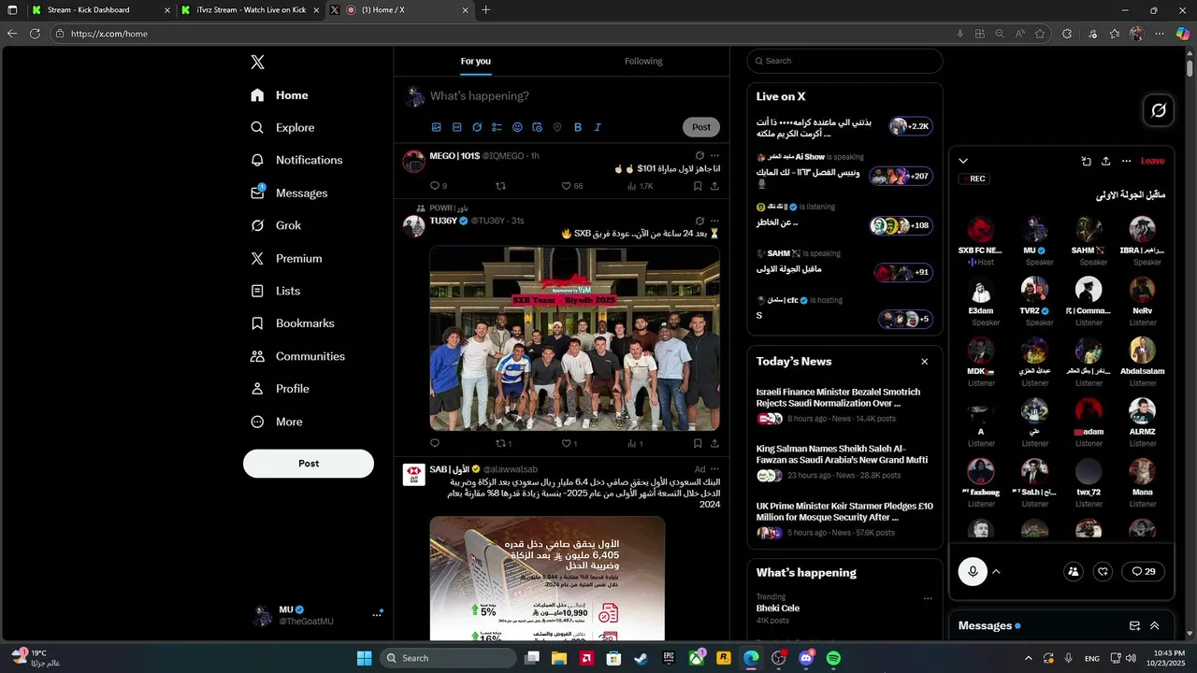The height and width of the screenshot is (673, 1197).
Task: Add media image to the new post
Action: tap(436, 127)
